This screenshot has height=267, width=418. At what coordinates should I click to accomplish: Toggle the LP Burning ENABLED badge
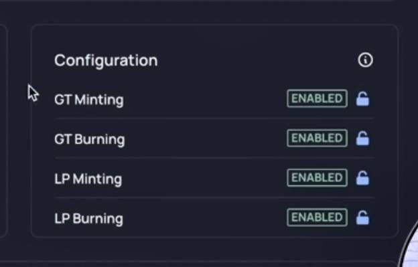317,217
